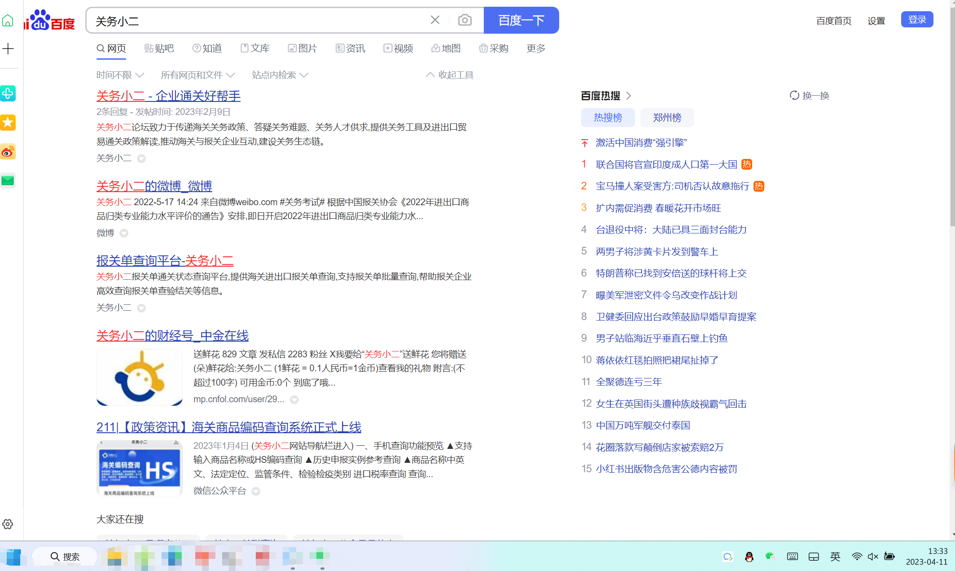Viewport: 955px width, 571px height.
Task: Click the muted volume tray icon
Action: (873, 557)
